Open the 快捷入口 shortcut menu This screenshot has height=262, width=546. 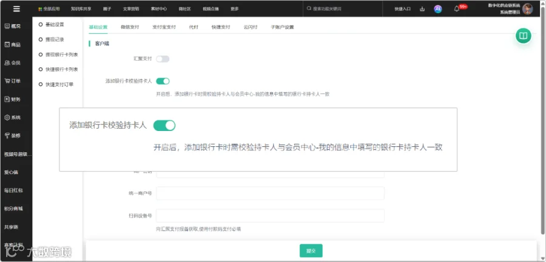coord(403,9)
